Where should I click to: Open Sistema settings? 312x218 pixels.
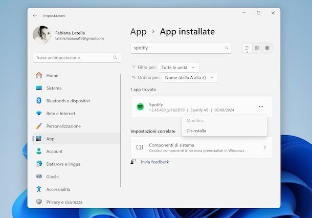pos(76,88)
